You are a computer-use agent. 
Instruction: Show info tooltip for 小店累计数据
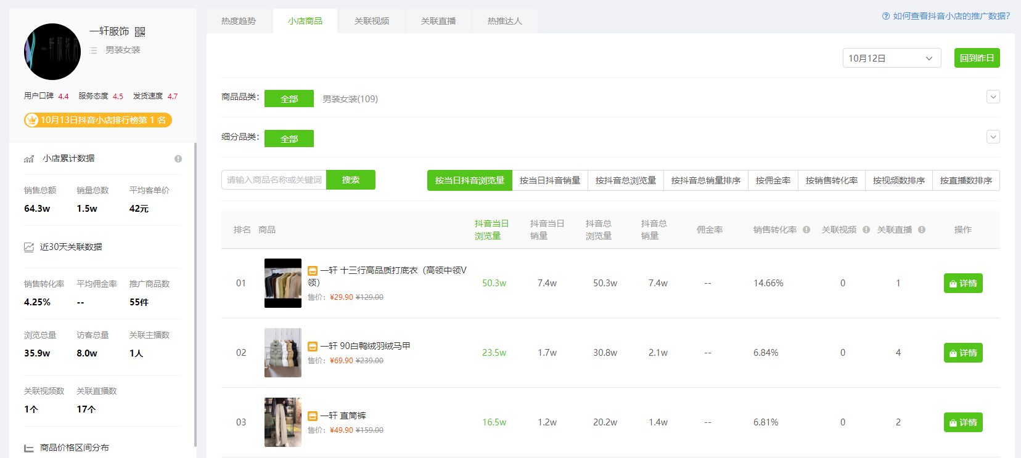178,159
